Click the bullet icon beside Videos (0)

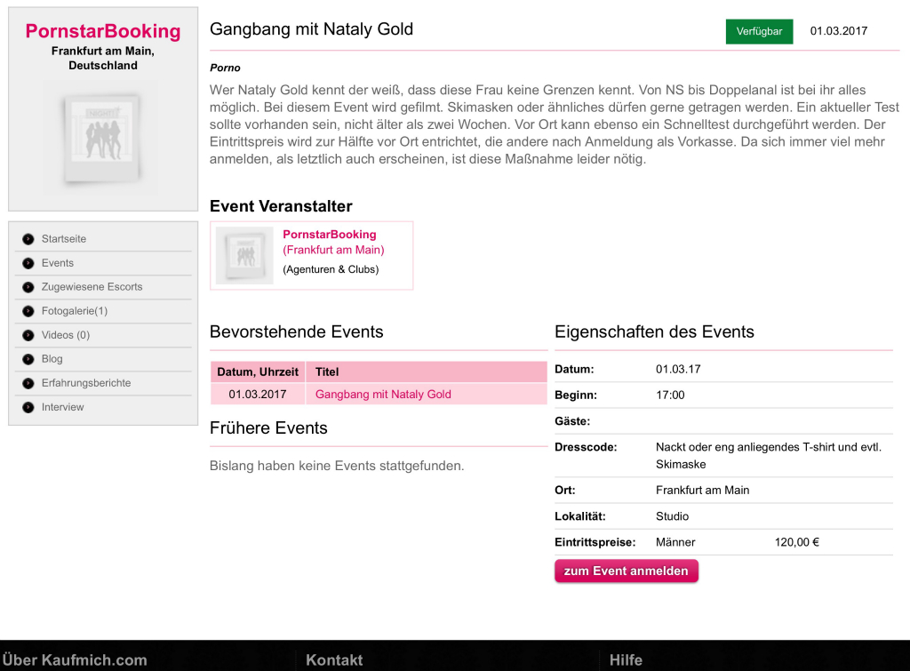click(x=28, y=336)
